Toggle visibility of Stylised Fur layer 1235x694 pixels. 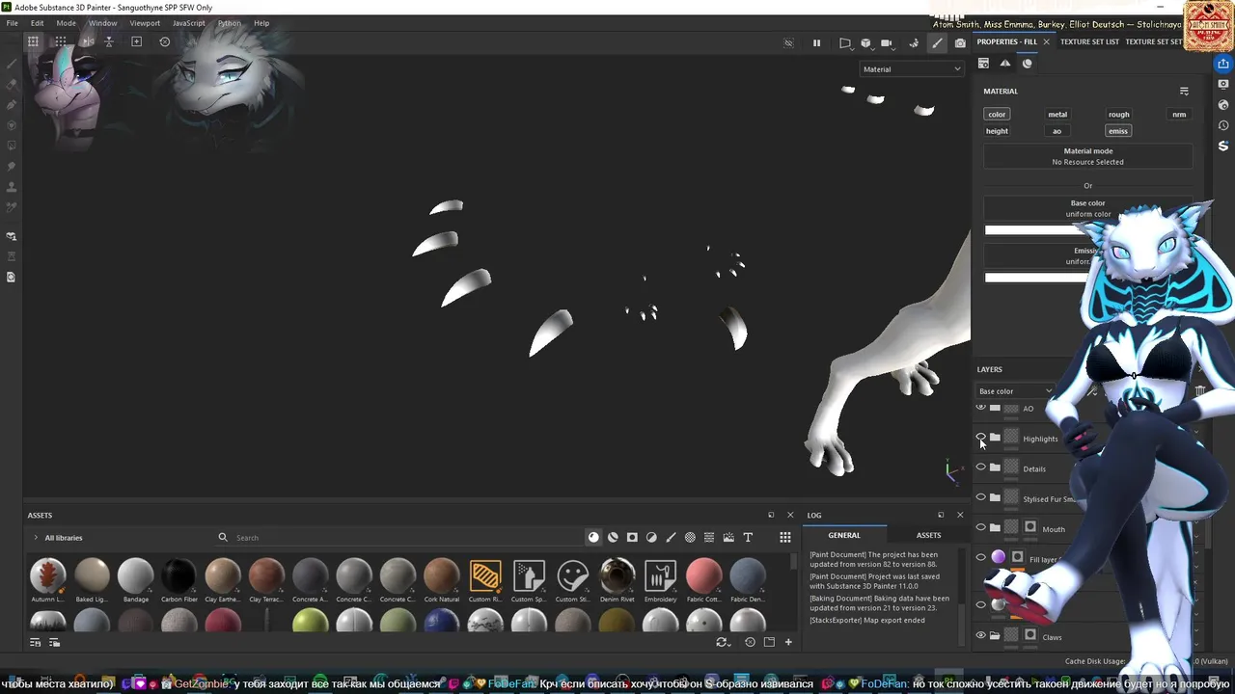981,497
